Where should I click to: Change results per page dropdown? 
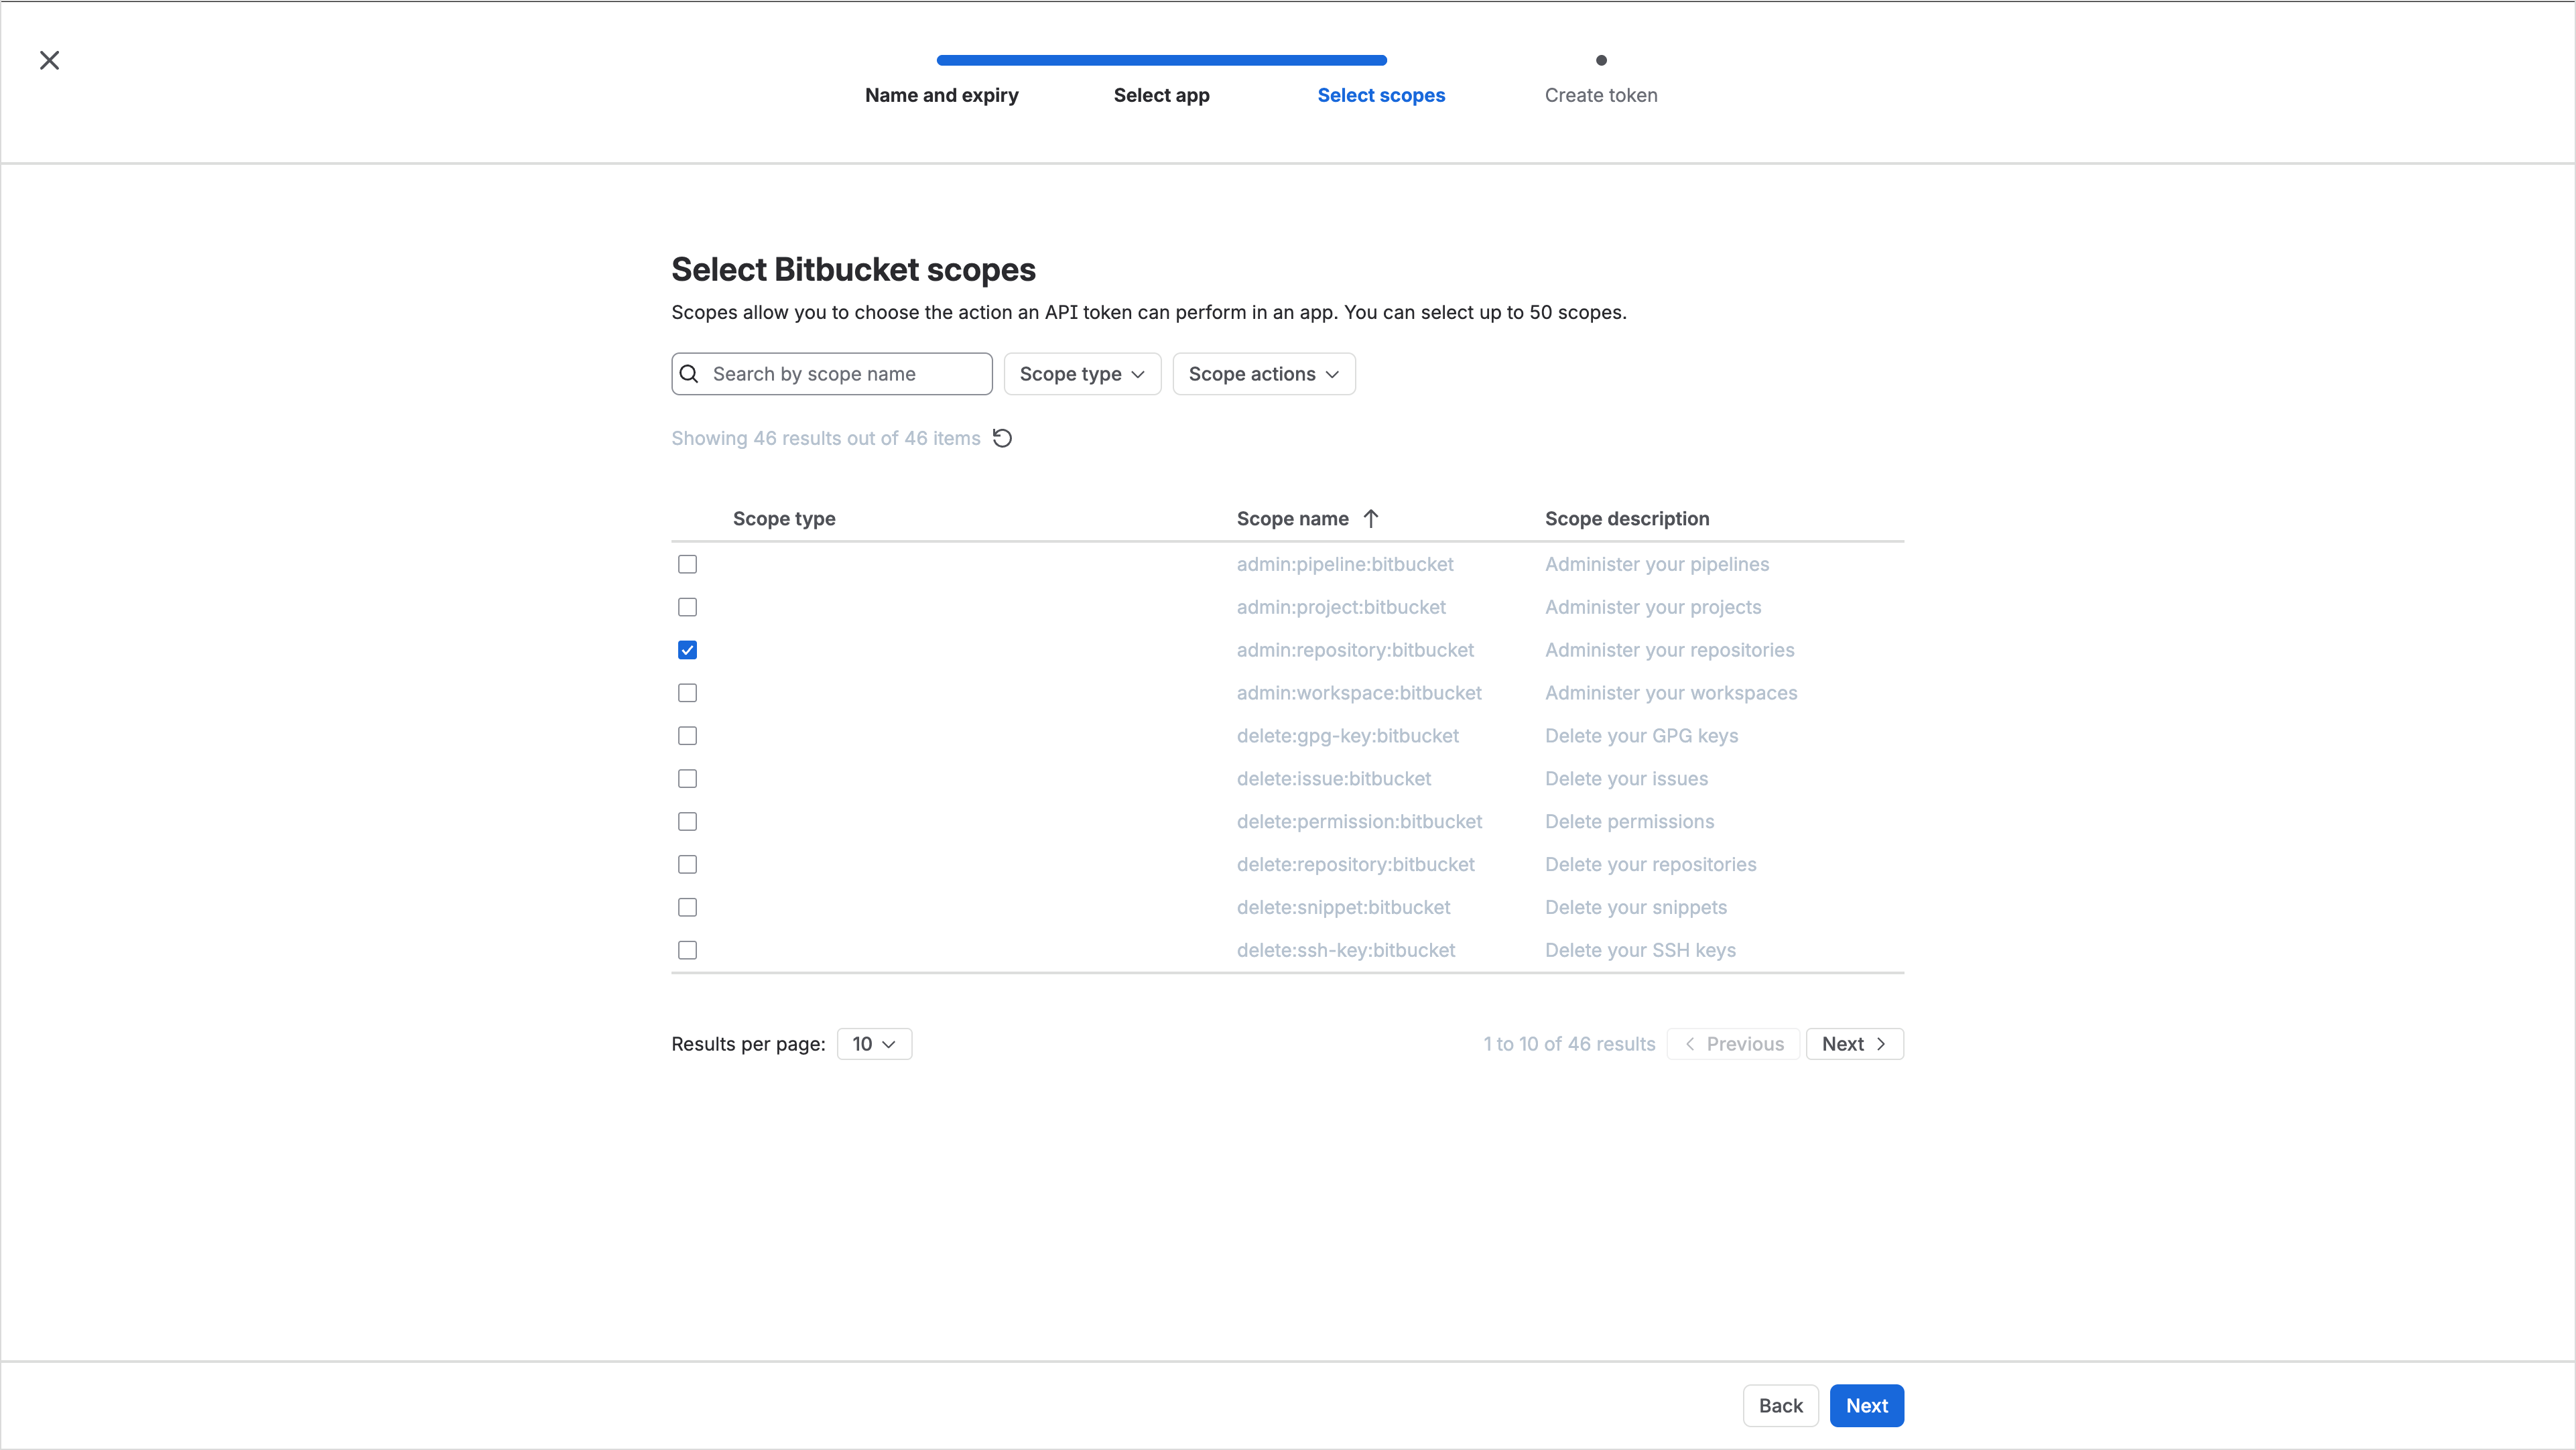(874, 1044)
